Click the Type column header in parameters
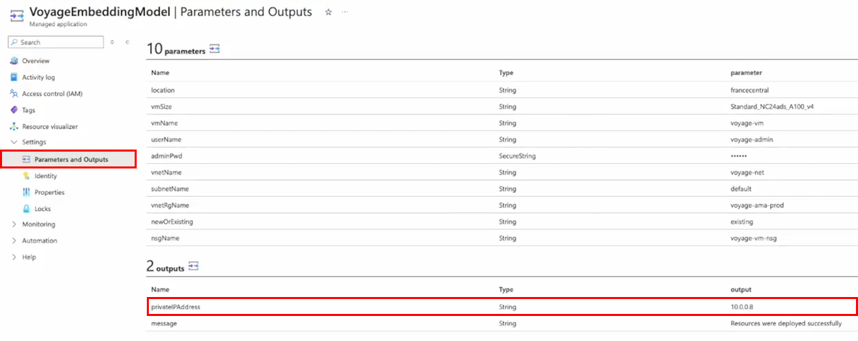Image resolution: width=858 pixels, height=341 pixels. [506, 72]
